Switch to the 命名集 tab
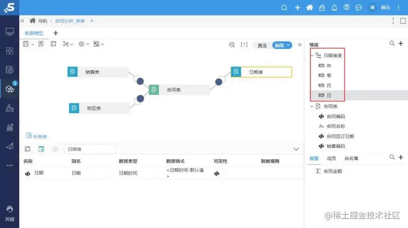Viewport: 408px width, 228px height. pyautogui.click(x=351, y=158)
